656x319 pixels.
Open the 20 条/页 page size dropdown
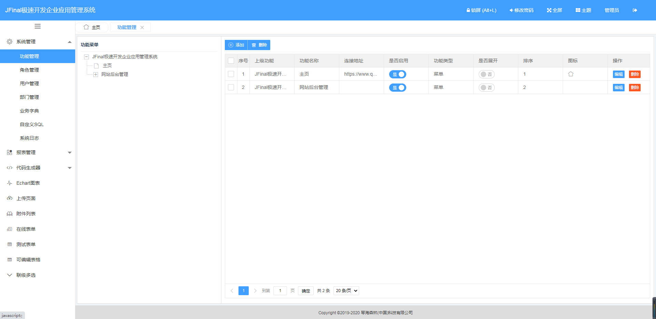pyautogui.click(x=346, y=291)
